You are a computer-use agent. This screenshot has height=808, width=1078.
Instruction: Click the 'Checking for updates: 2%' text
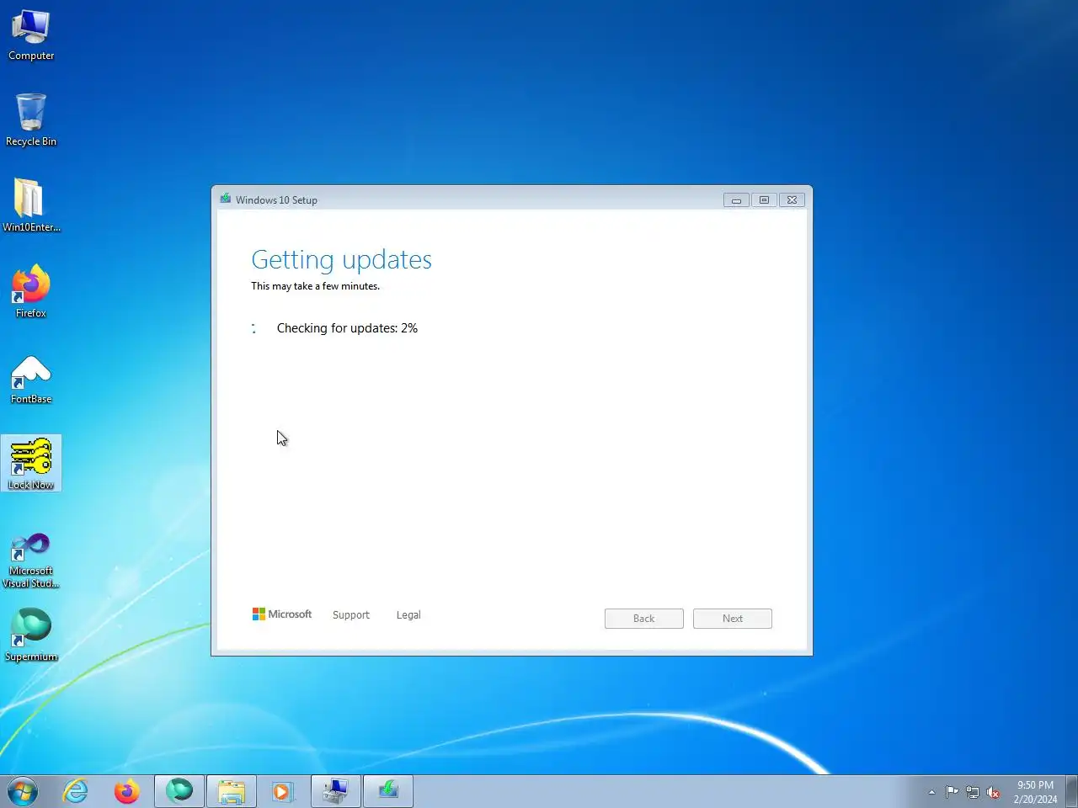[x=347, y=328]
